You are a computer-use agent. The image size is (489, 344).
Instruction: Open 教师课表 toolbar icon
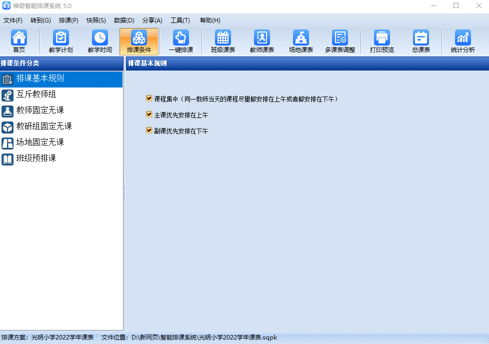[x=261, y=41]
